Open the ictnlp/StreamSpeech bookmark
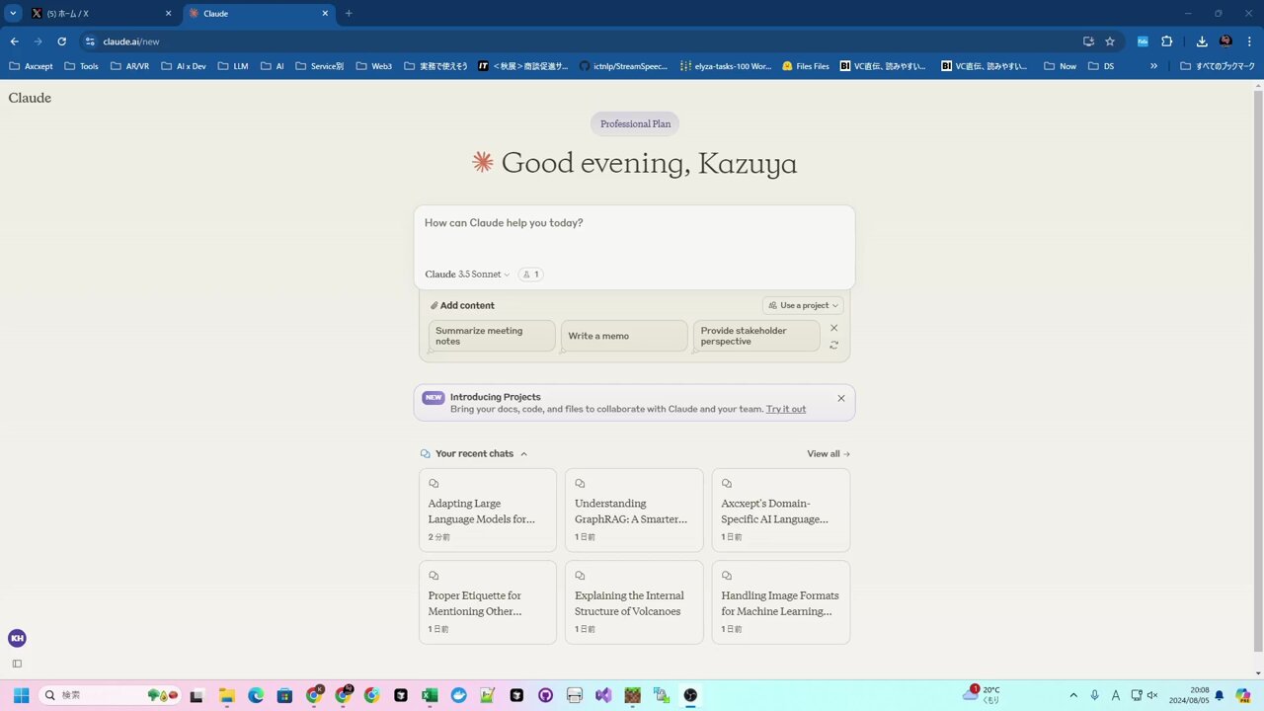 [x=623, y=66]
